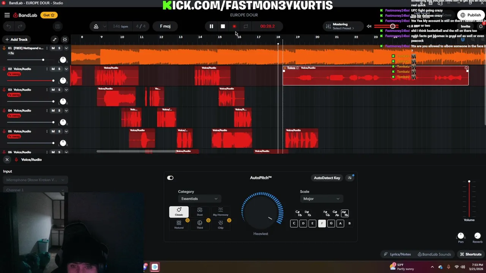
Task: Toggle the loop cycle button
Action: (x=246, y=26)
